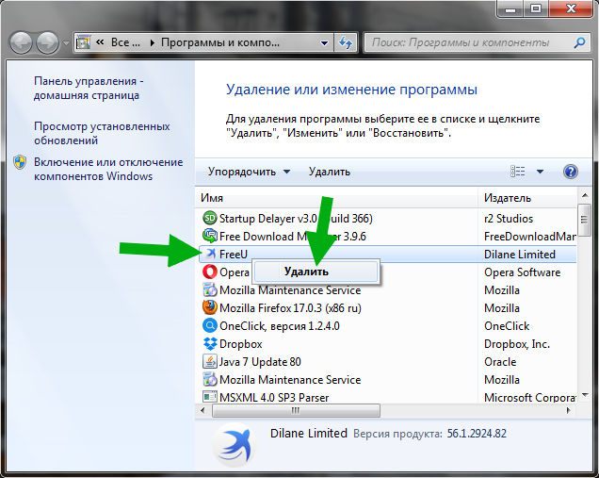Click the Opera program icon
599x478 pixels.
(209, 272)
